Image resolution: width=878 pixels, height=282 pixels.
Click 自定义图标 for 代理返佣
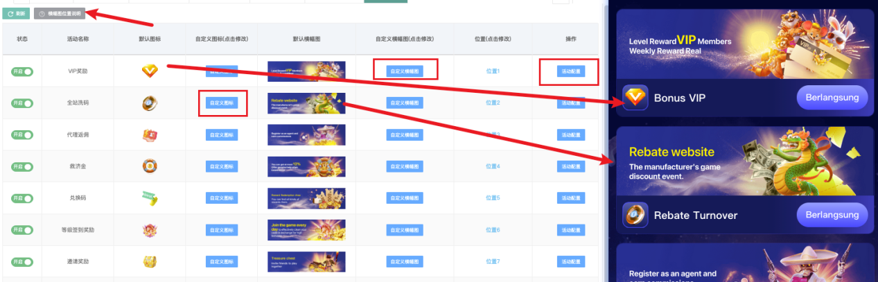[x=222, y=134]
